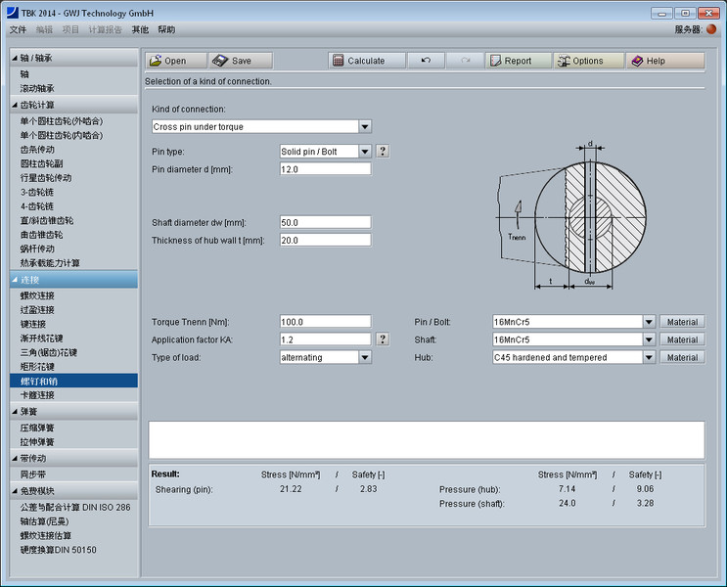Screen dimensions: 727x587
Task: Click the Open folder icon in toolbar
Action: click(x=155, y=61)
